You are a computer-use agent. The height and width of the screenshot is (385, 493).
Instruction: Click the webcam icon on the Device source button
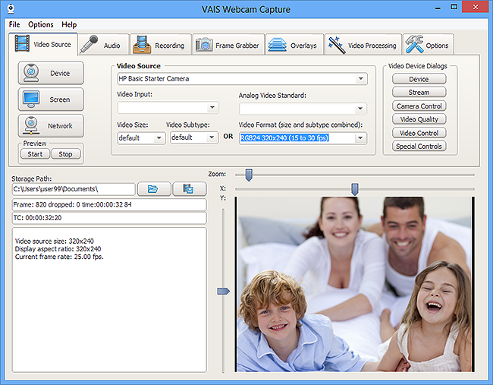coord(31,73)
